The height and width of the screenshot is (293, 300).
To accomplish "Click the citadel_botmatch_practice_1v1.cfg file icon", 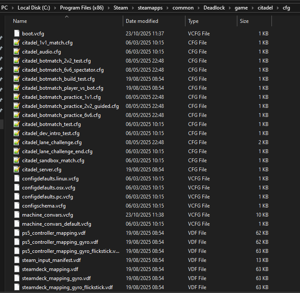I will coord(17,97).
